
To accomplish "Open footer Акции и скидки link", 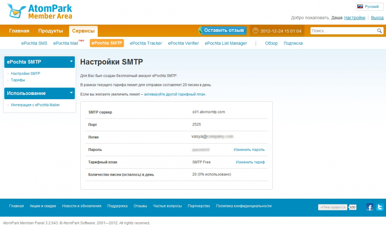I will 43,206.
